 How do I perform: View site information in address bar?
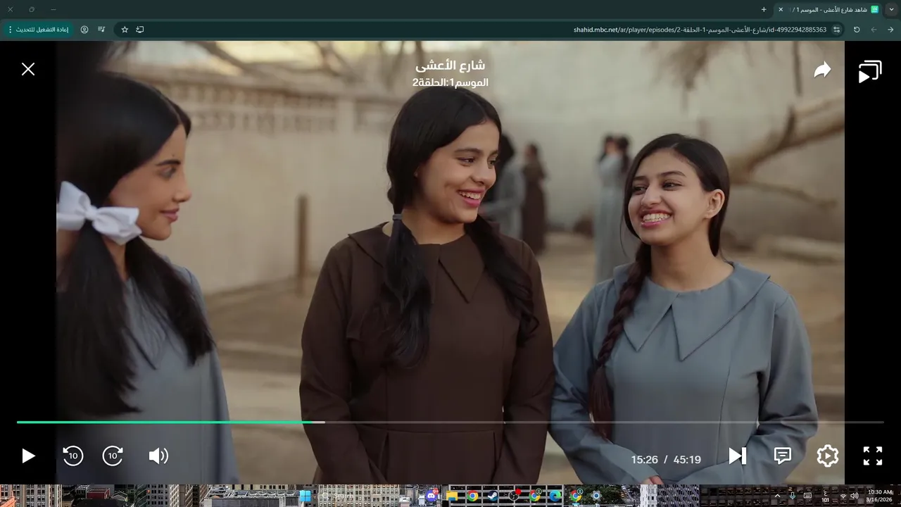(837, 30)
